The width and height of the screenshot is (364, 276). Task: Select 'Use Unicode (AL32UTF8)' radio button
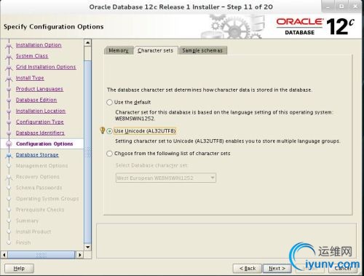click(109, 131)
